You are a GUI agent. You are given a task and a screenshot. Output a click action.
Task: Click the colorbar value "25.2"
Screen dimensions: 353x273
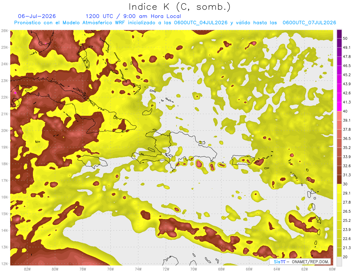point(347,220)
